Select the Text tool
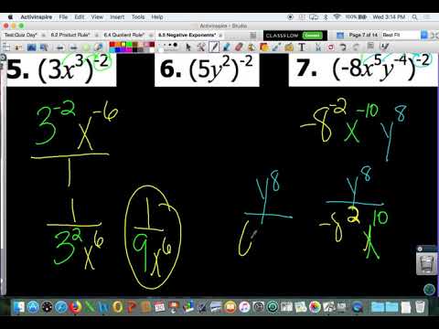This screenshot has width=439, height=329. 302,48
